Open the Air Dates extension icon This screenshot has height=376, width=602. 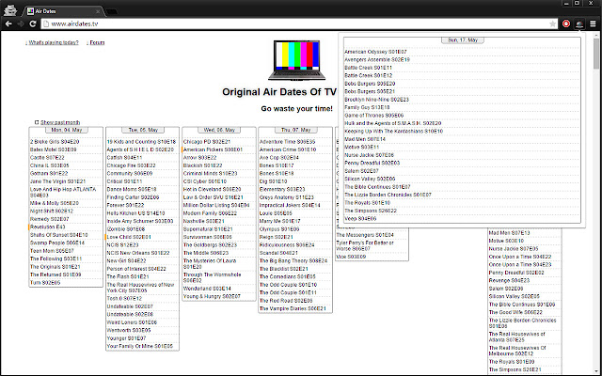click(579, 23)
